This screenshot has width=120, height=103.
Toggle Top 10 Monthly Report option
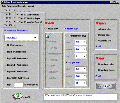coord(31,22)
